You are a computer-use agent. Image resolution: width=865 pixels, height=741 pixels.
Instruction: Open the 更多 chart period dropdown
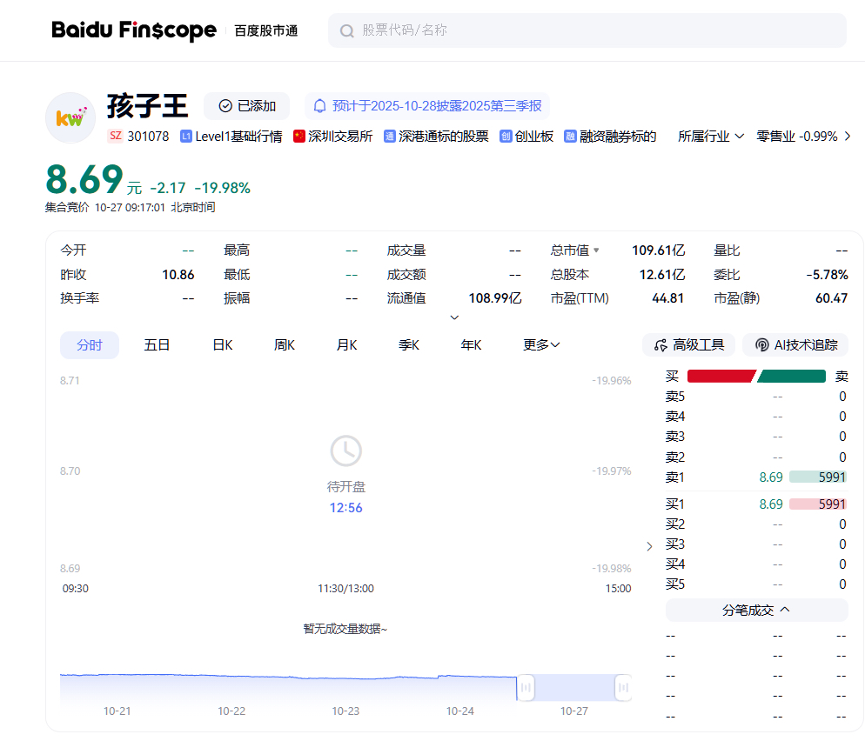coord(541,345)
